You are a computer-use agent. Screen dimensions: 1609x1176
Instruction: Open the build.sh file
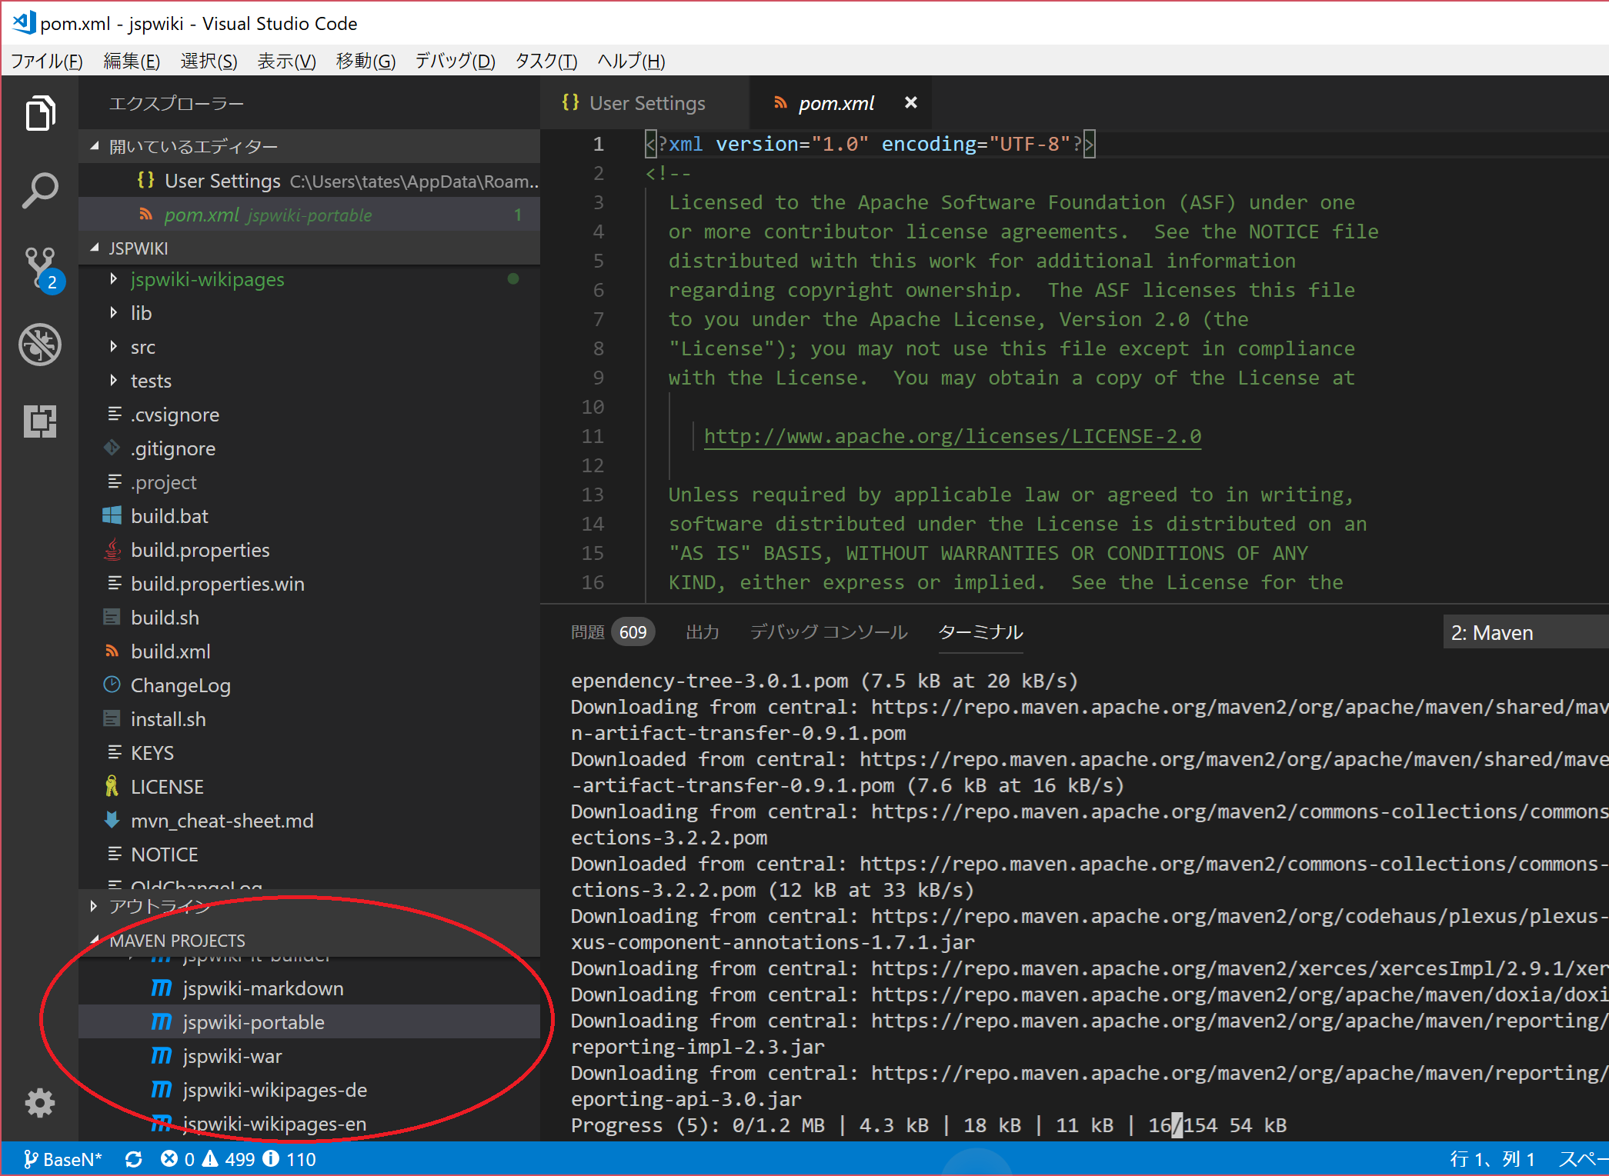309,618
